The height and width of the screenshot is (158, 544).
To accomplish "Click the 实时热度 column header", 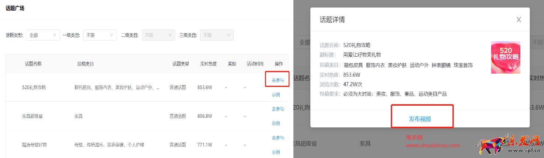I will [x=209, y=64].
